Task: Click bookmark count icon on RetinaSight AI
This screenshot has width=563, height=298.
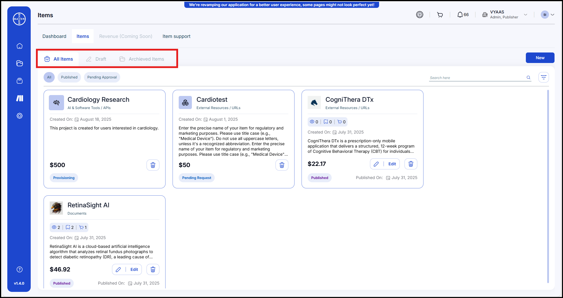Action: pos(68,227)
